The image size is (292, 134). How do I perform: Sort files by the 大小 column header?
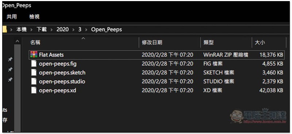(x=260, y=42)
